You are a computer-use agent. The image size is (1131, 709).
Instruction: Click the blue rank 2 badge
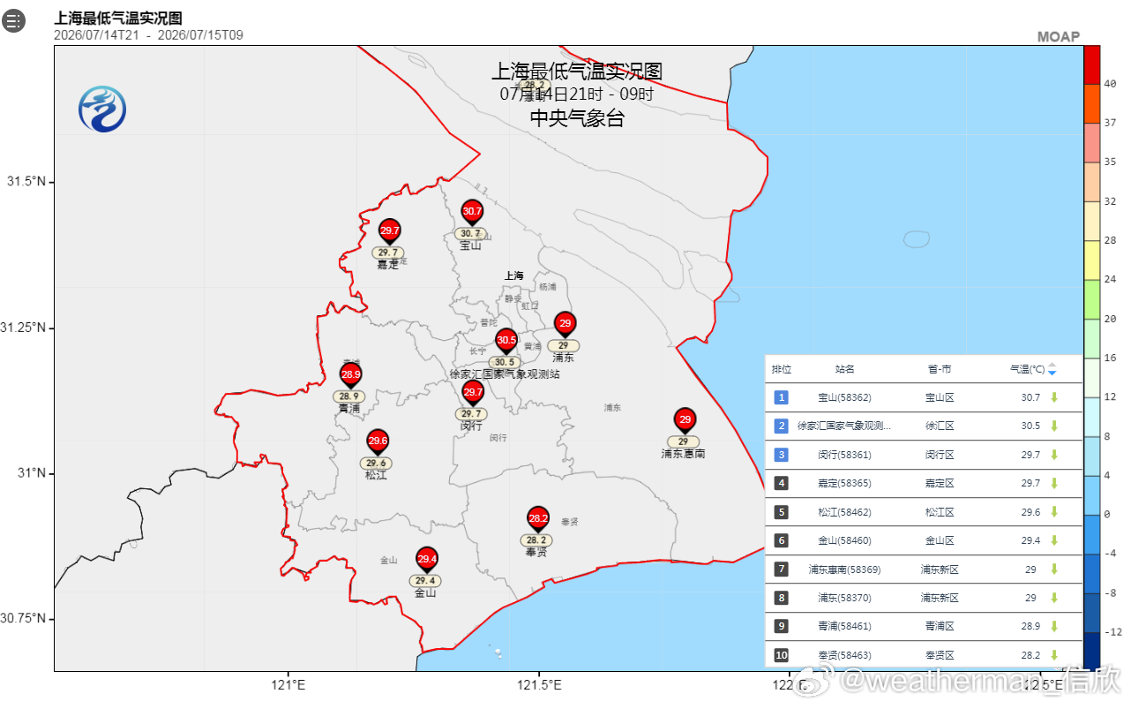pyautogui.click(x=781, y=426)
